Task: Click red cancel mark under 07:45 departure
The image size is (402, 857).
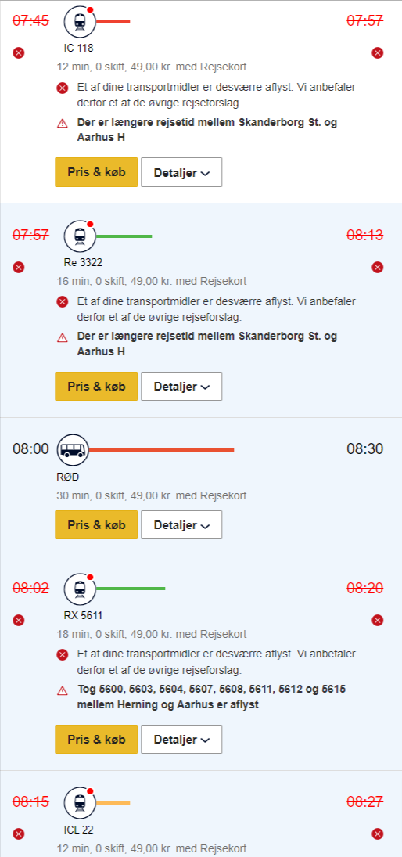Action: 19,53
